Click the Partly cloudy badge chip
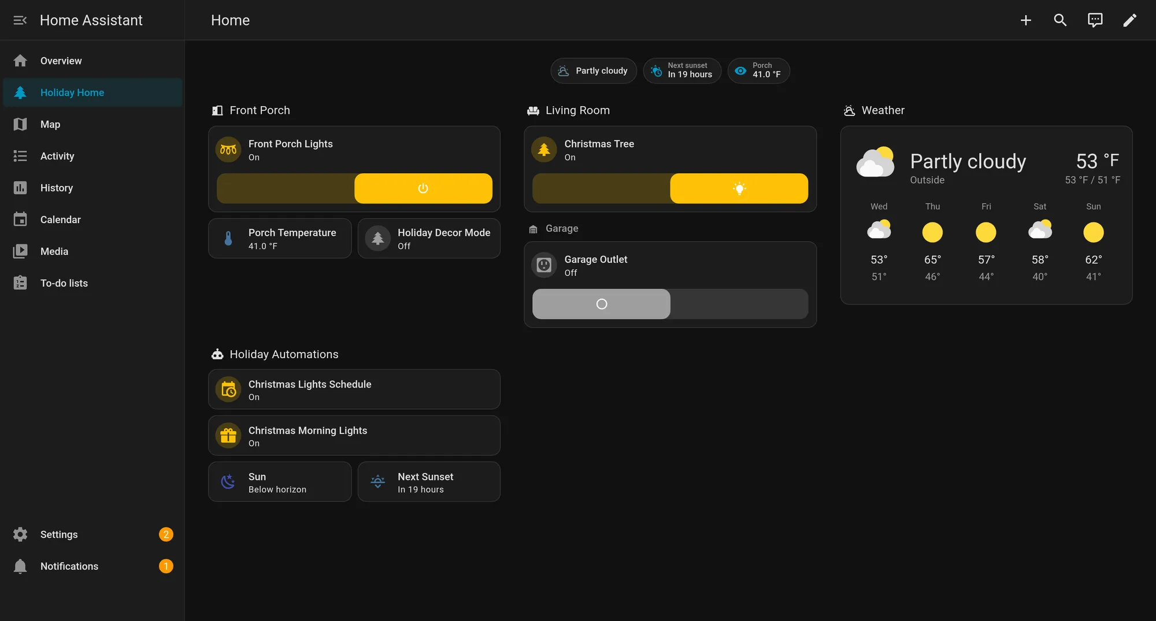The width and height of the screenshot is (1156, 621). (x=593, y=70)
